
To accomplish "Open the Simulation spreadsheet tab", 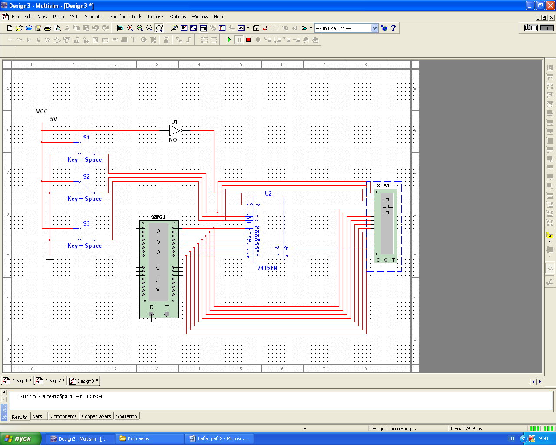I will pos(126,416).
